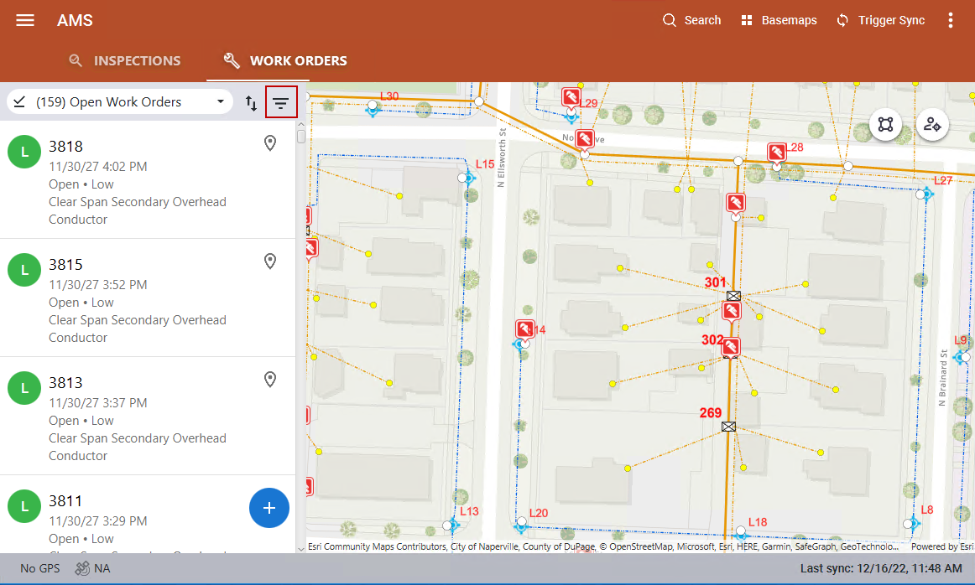Open work order 3815 title
Viewport: 975px width, 585px height.
66,265
